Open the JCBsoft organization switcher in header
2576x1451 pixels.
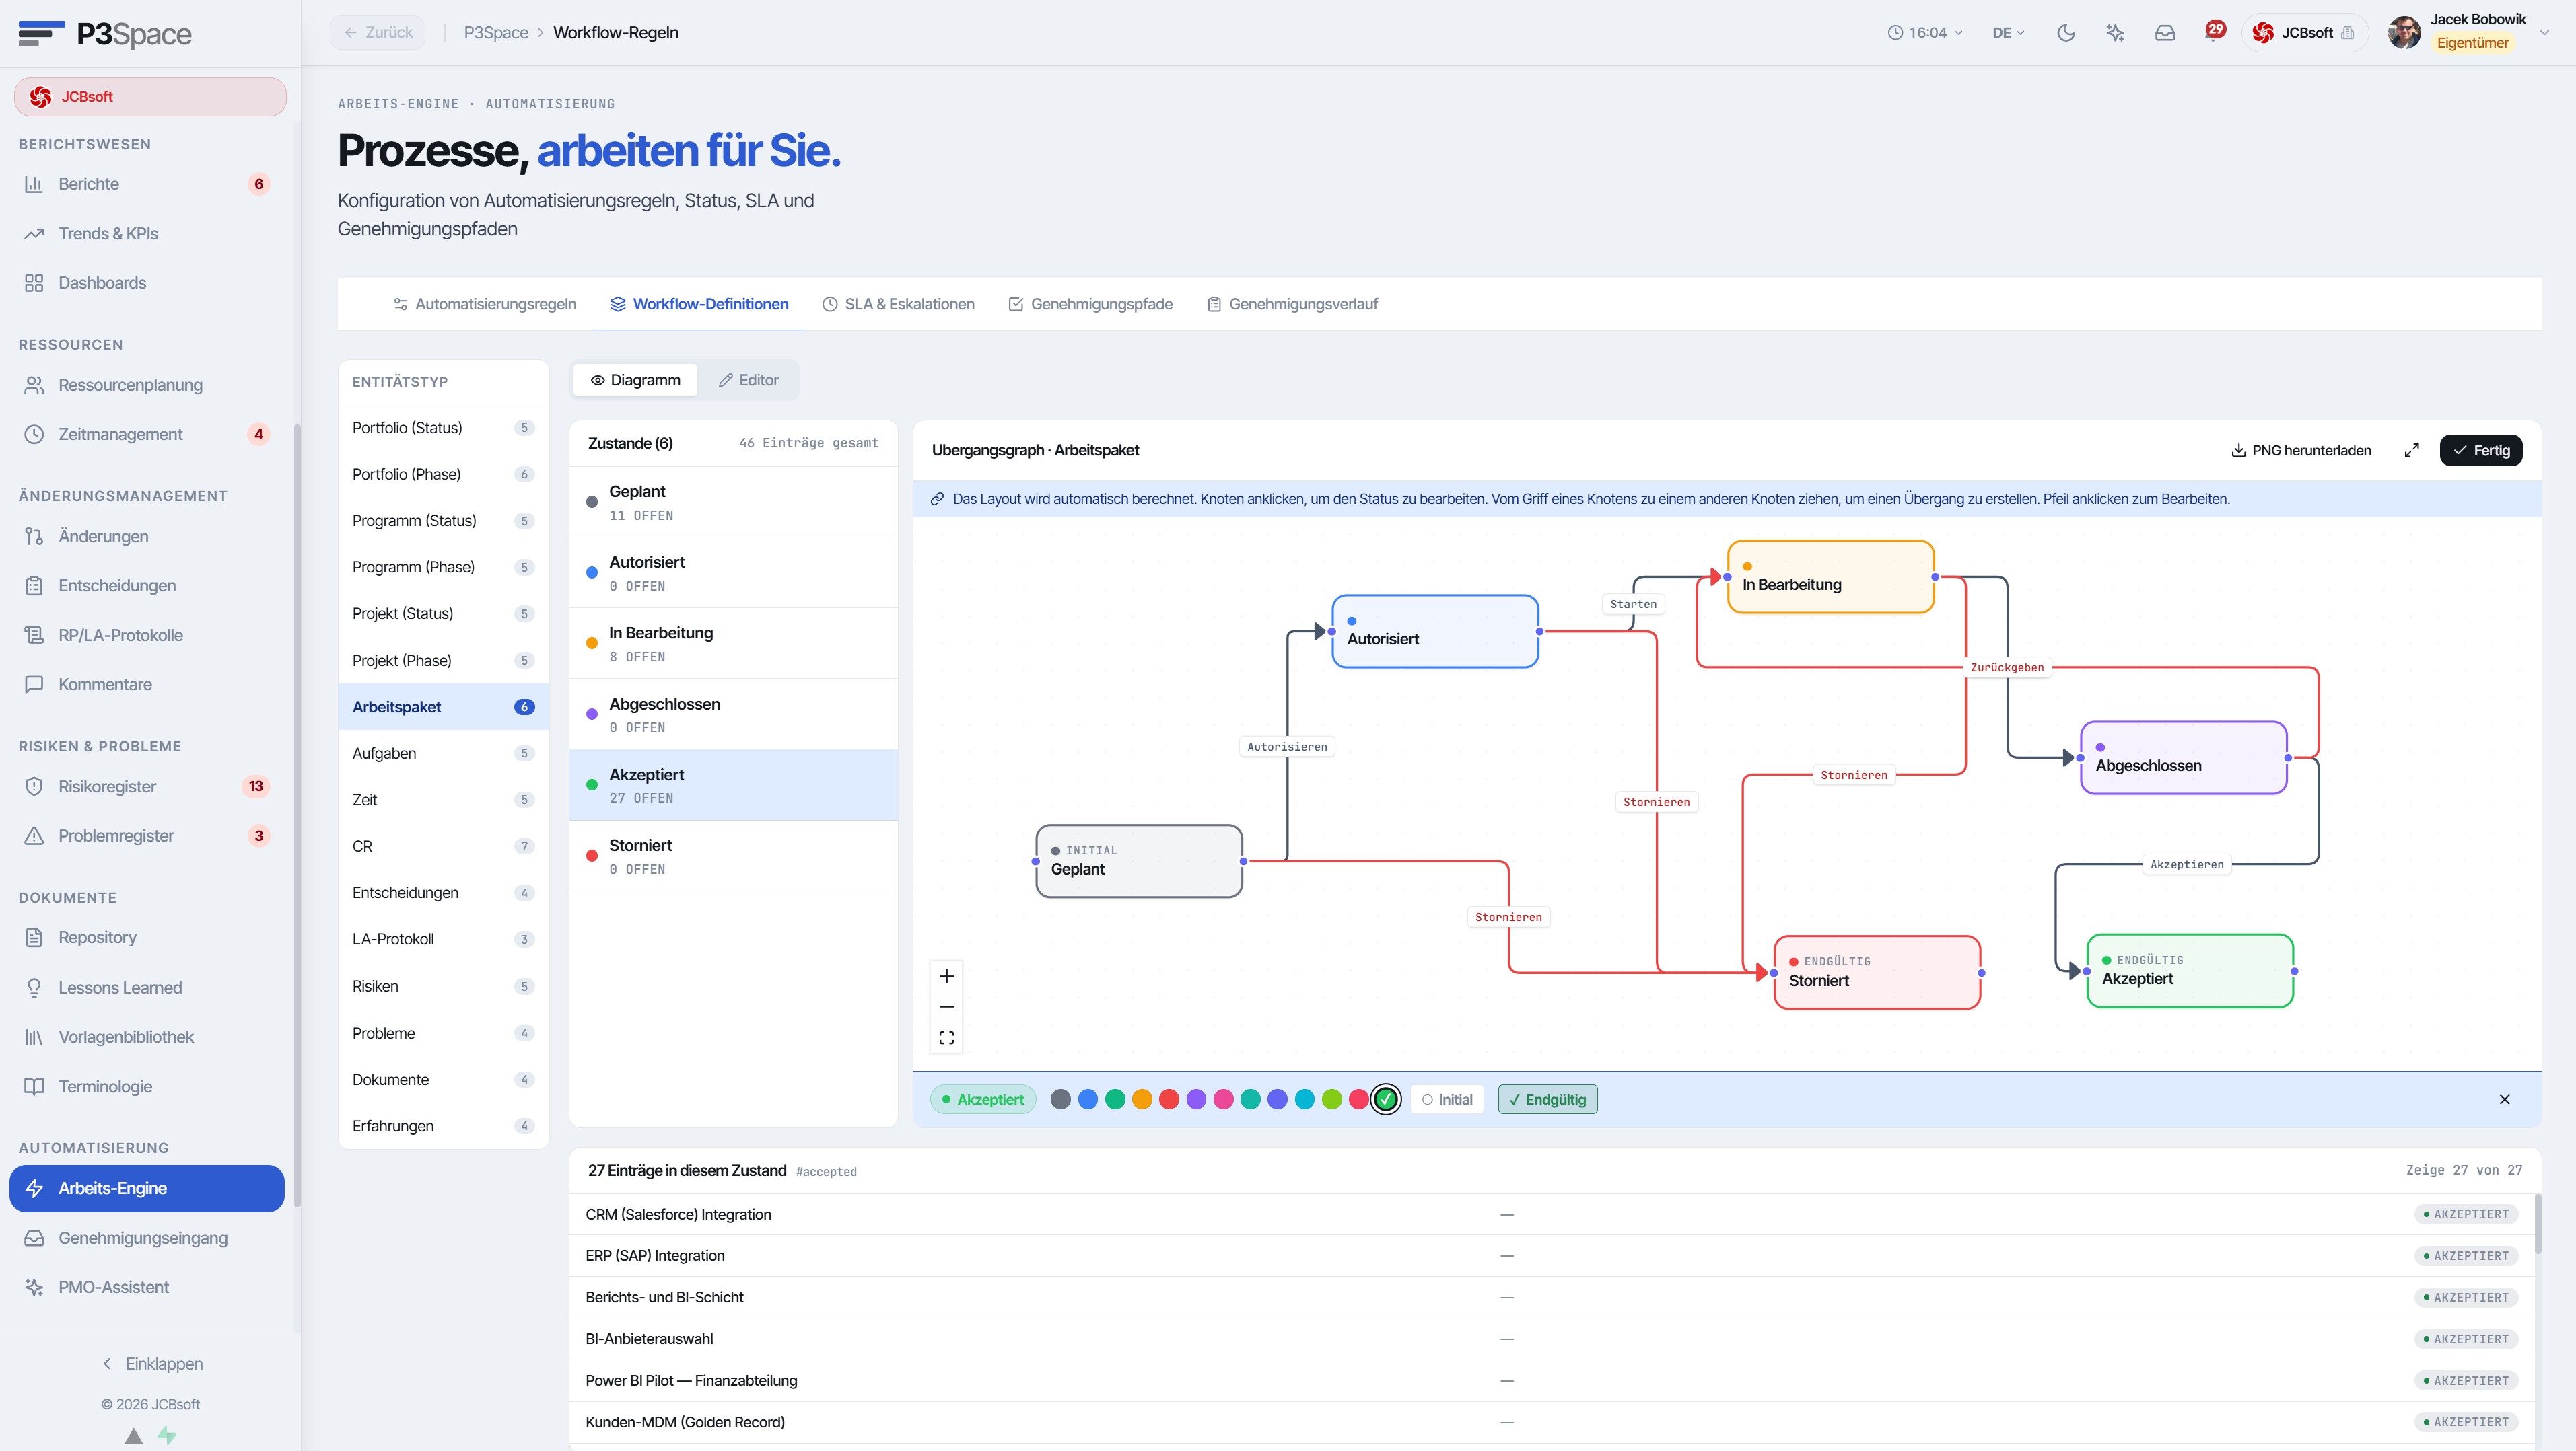[x=2304, y=33]
